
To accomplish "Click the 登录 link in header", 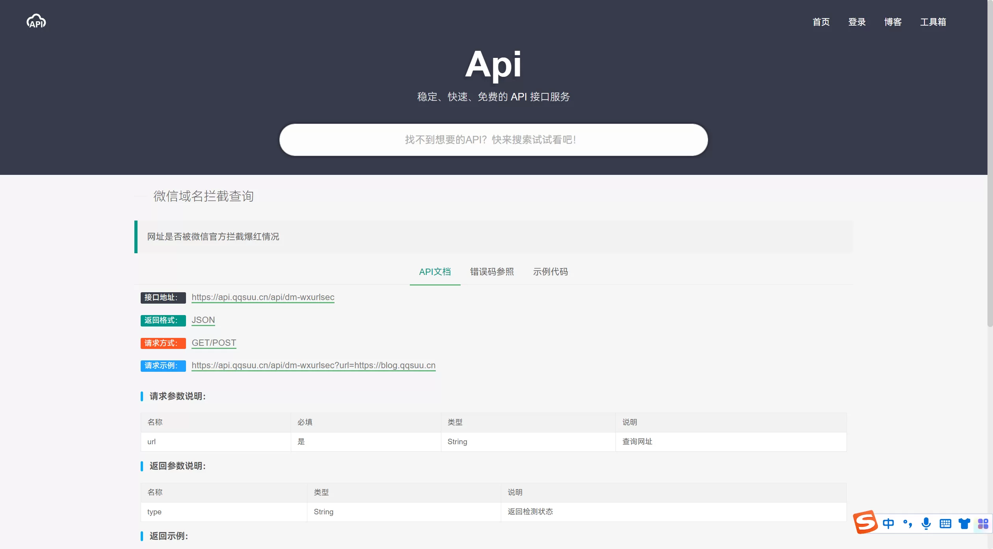I will click(x=857, y=22).
